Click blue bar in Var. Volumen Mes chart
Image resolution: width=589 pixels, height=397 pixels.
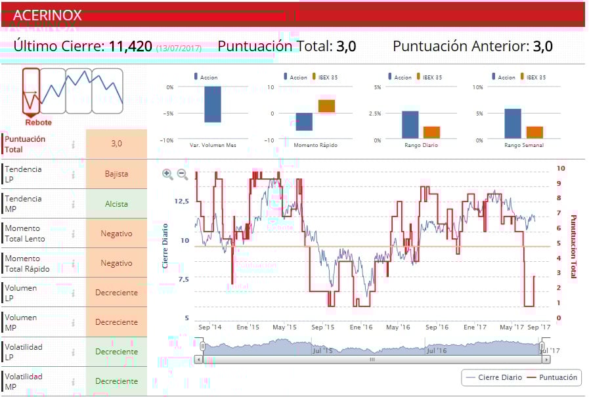[213, 104]
